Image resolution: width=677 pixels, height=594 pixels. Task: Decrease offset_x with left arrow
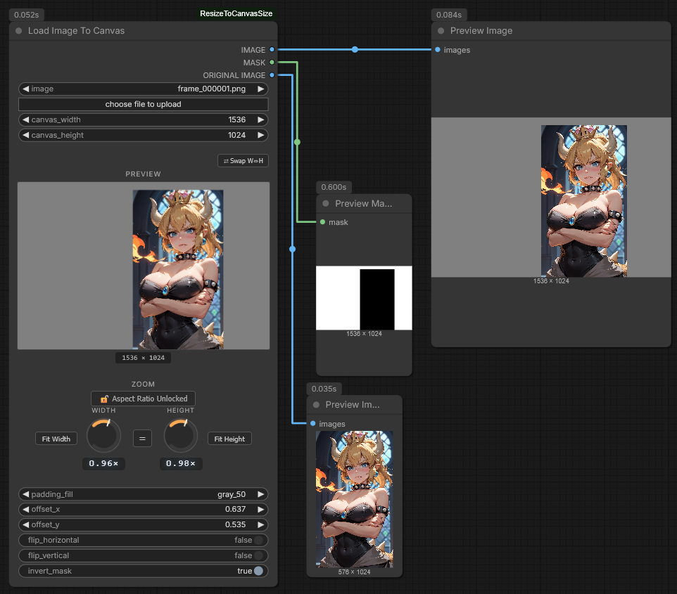point(26,510)
